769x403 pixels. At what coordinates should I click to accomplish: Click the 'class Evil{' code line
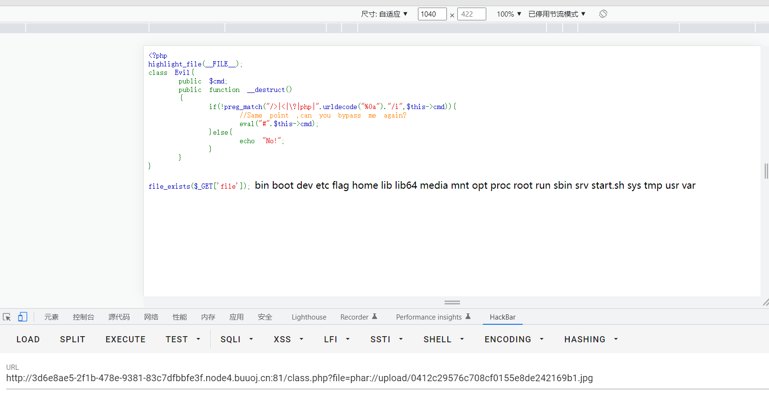pos(171,73)
